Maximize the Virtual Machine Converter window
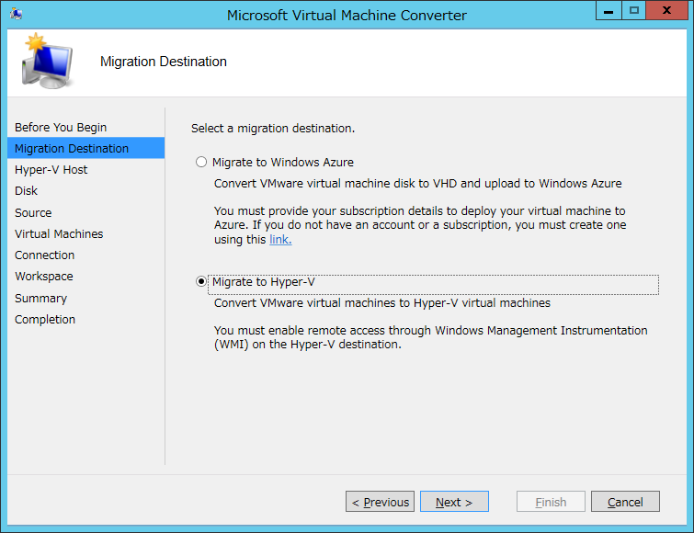Image resolution: width=694 pixels, height=533 pixels. (634, 11)
